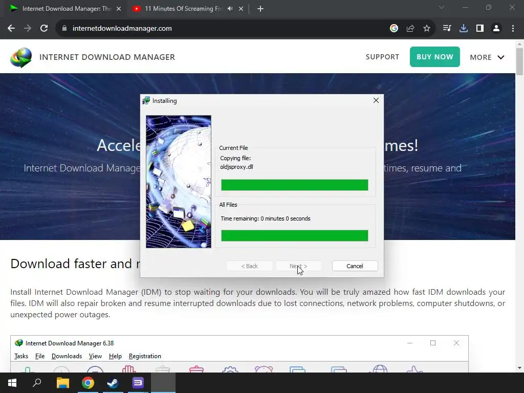Click the Back button in the installer

coord(249,266)
